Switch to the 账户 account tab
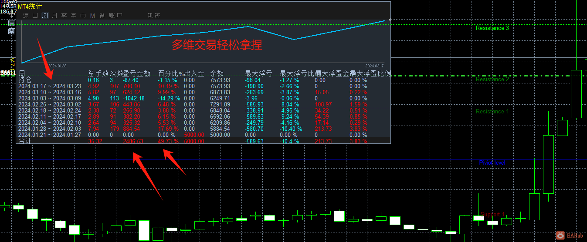Viewport: 587px width, 242px height. point(115,16)
